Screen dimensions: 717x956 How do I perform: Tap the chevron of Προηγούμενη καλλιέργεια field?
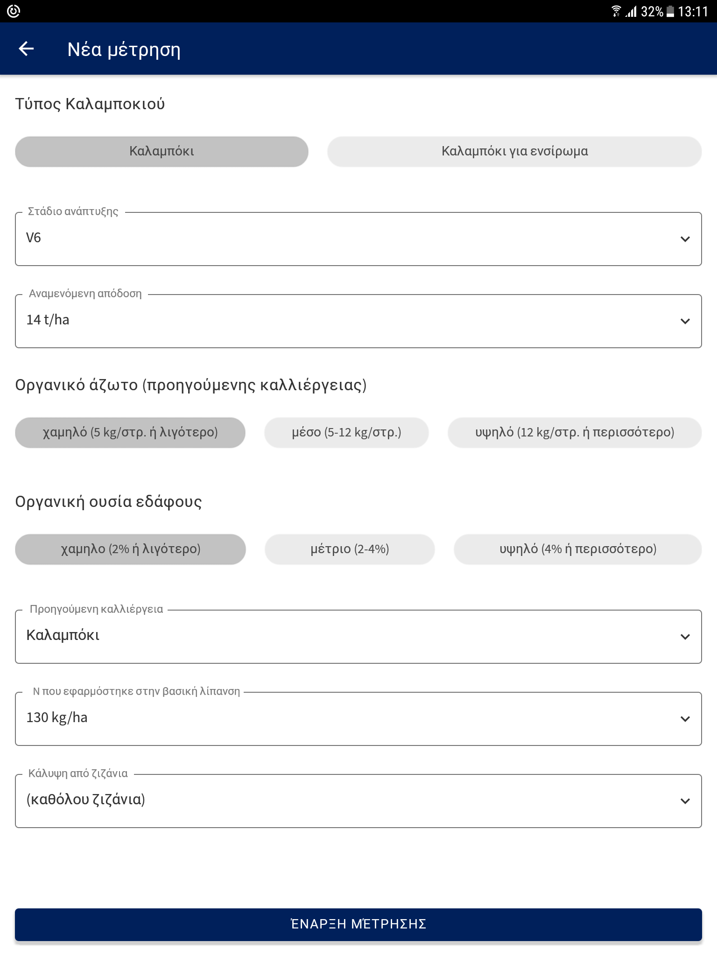[685, 637]
